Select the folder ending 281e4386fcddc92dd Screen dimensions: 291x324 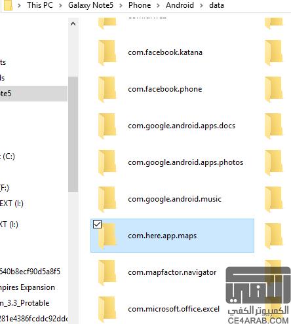[33, 319]
